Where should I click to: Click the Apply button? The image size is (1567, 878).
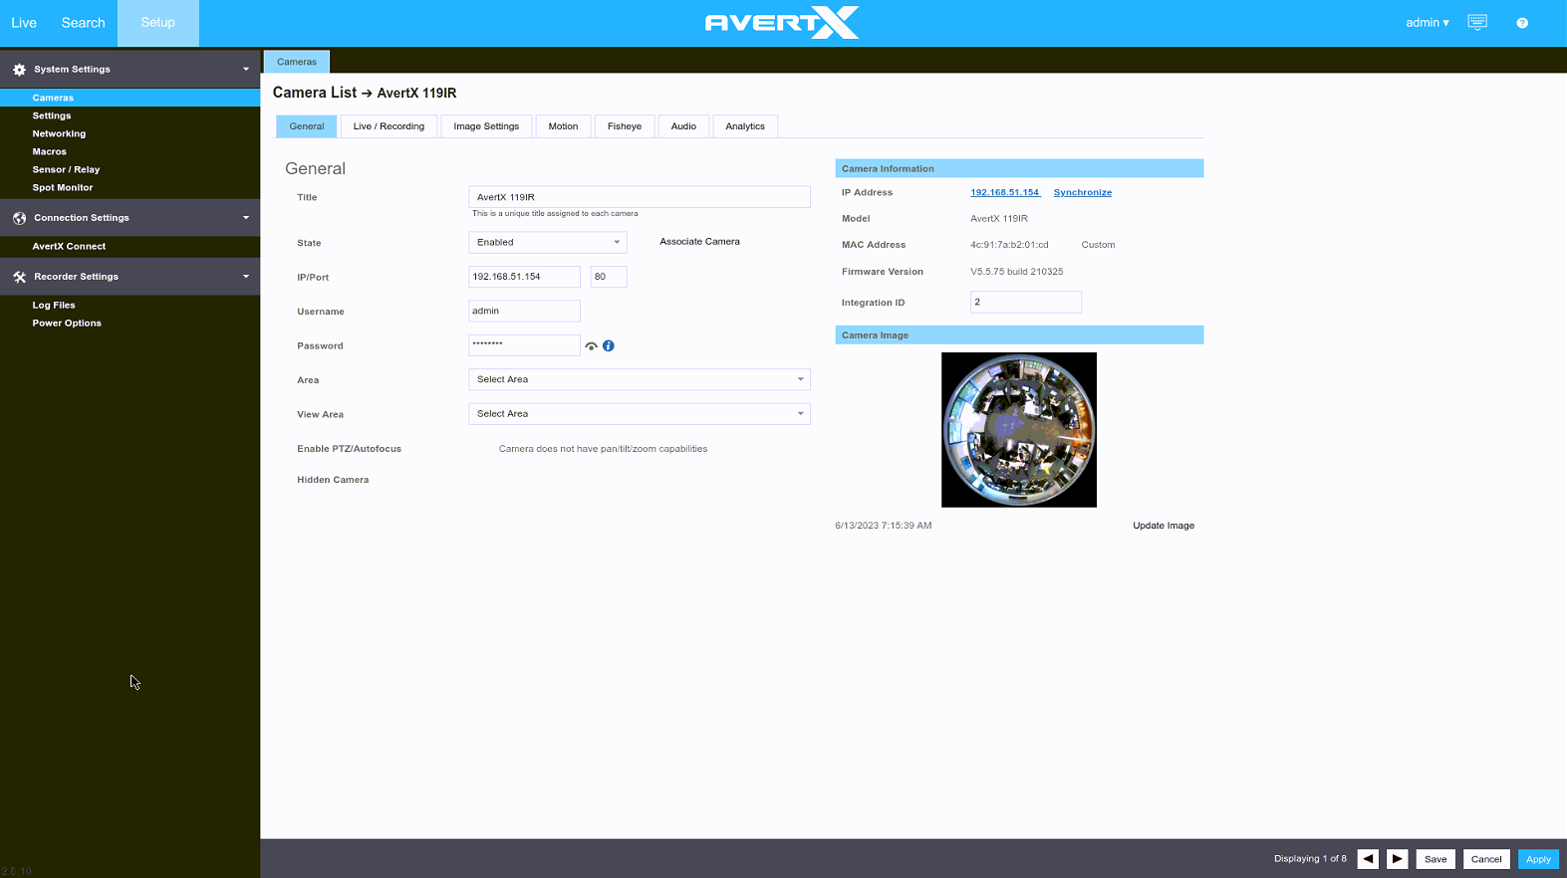(1538, 859)
